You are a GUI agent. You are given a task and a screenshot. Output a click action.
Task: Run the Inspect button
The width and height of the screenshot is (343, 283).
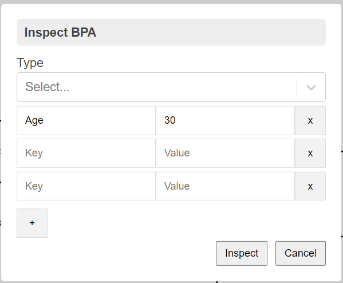pyautogui.click(x=242, y=253)
